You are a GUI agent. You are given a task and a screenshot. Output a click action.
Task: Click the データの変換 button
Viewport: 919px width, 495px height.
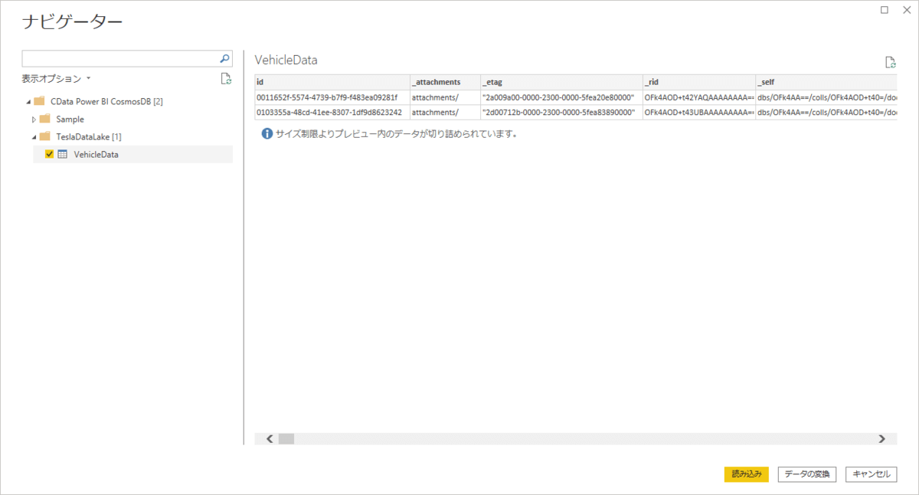click(807, 474)
